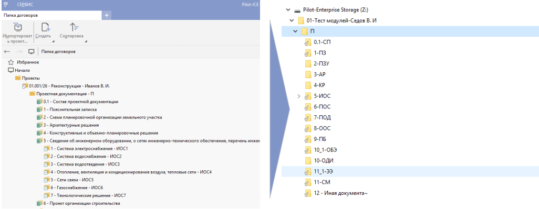Select the Избранное star icon
The width and height of the screenshot is (539, 209).
pyautogui.click(x=11, y=62)
